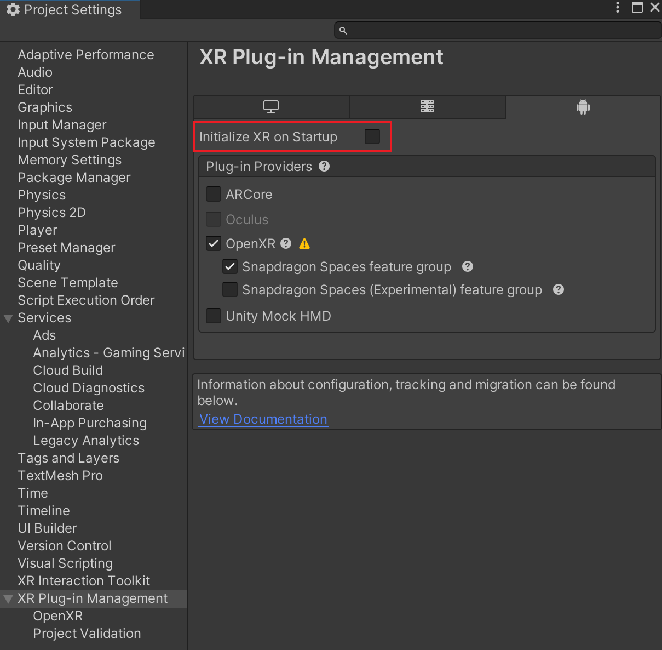
Task: Open TextMesh Pro settings
Action: click(x=60, y=476)
